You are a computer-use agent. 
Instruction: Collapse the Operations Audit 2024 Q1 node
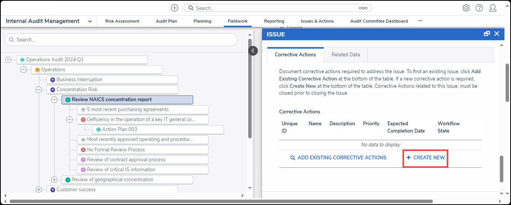click(x=8, y=60)
